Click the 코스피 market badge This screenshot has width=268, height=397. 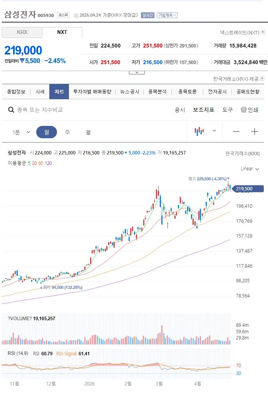(x=63, y=15)
